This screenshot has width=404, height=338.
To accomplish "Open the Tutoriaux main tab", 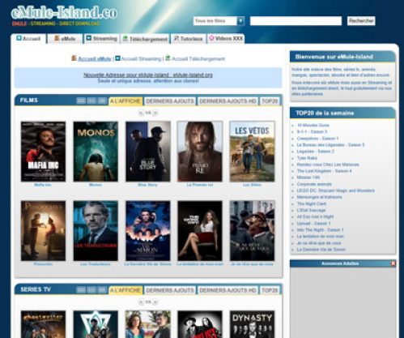I will click(188, 39).
